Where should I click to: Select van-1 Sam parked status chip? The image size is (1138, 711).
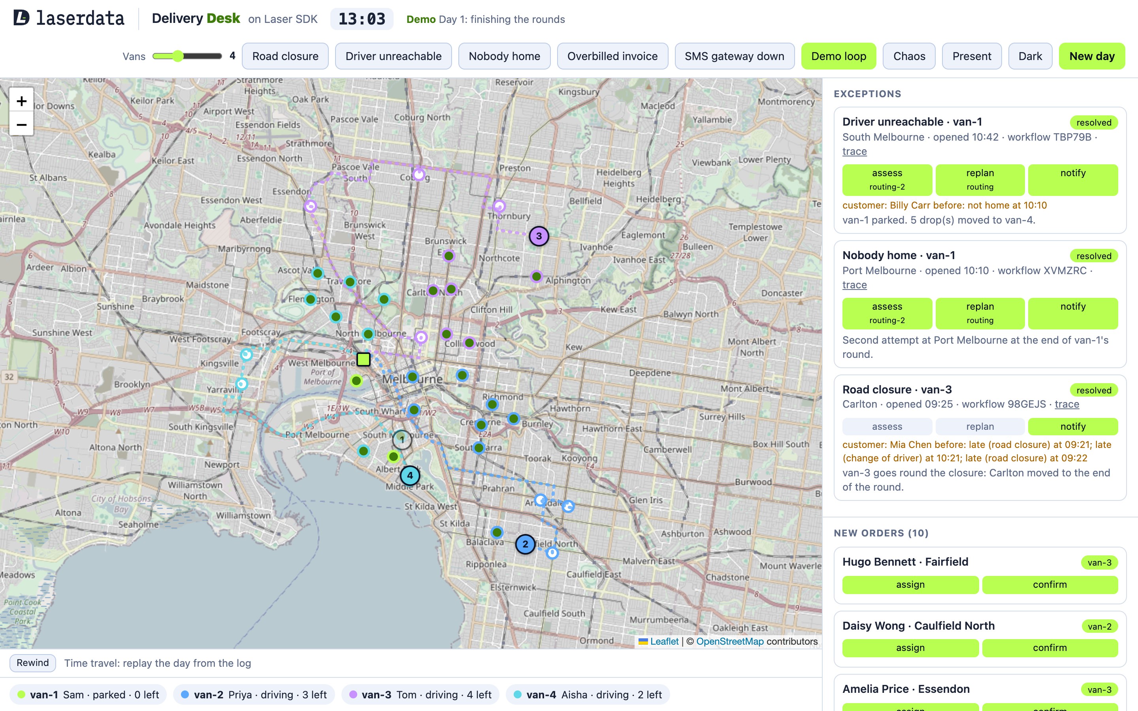click(88, 694)
